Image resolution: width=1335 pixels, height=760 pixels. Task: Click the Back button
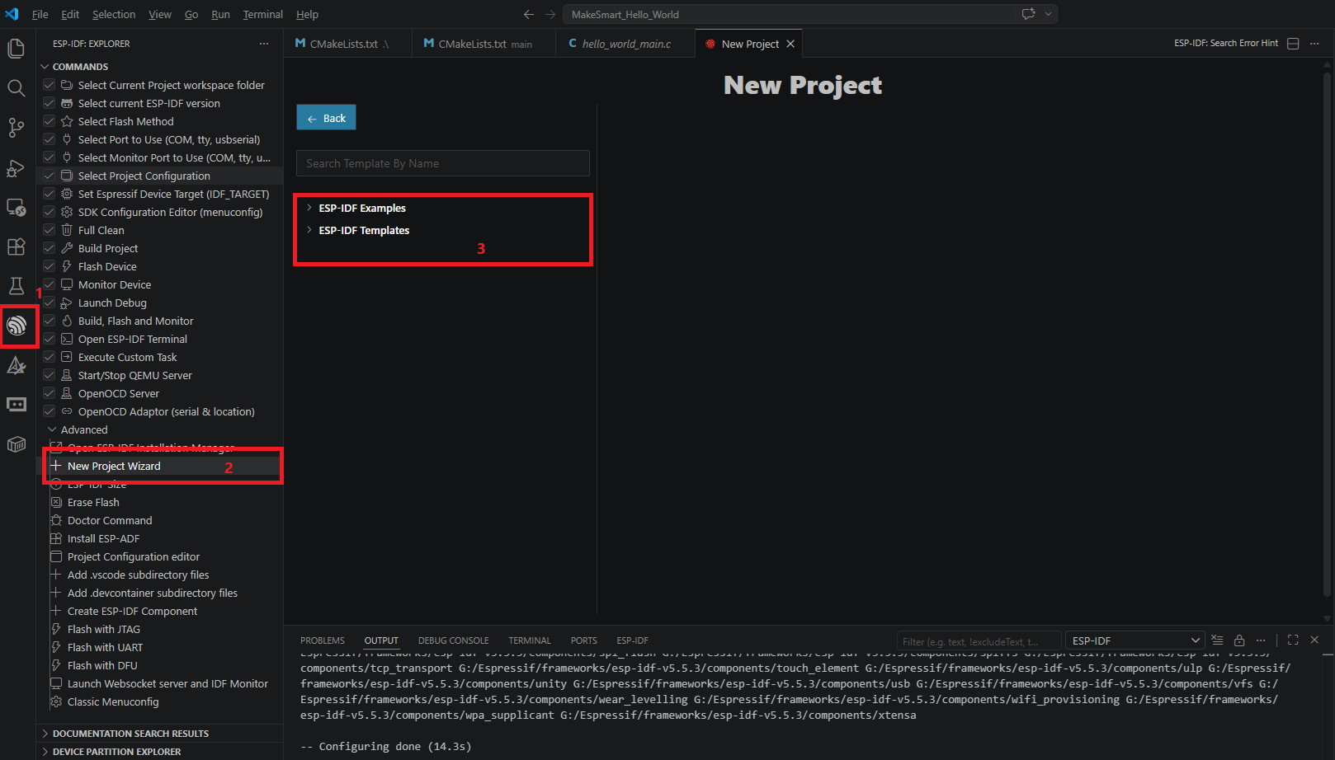click(326, 118)
